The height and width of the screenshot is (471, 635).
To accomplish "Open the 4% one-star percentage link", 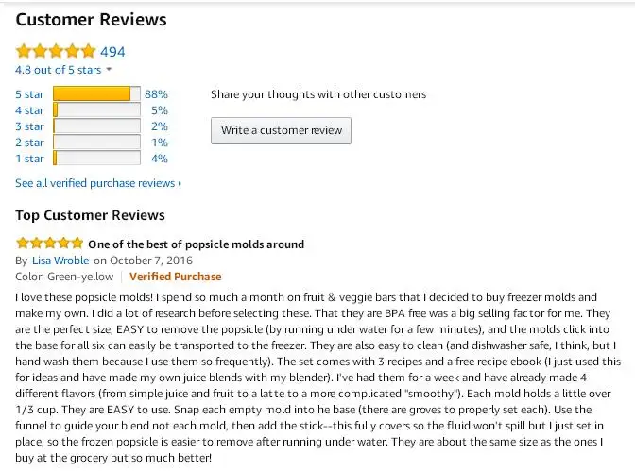I will coord(159,159).
